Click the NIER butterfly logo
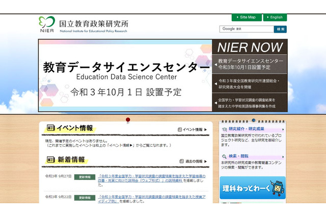 click(x=46, y=24)
